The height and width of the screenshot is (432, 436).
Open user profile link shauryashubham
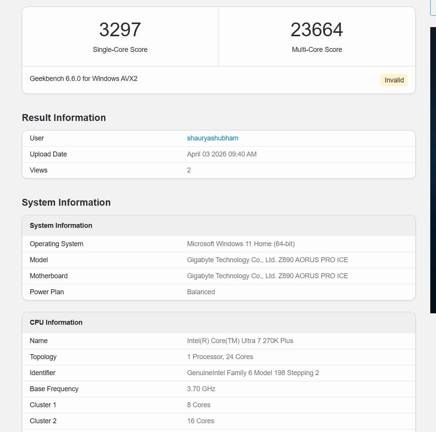point(212,138)
